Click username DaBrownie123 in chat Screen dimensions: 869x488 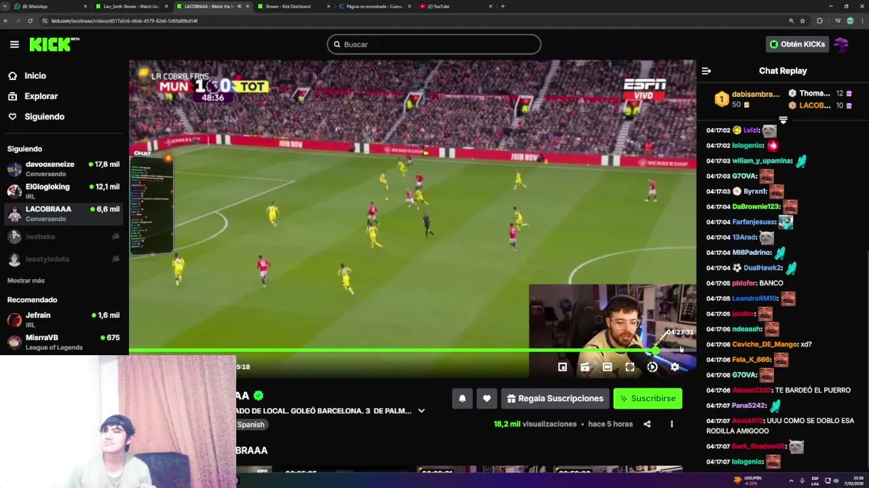(756, 207)
